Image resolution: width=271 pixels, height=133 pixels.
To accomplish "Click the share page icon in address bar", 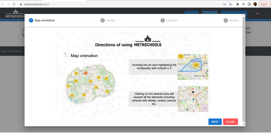I will [x=225, y=4].
